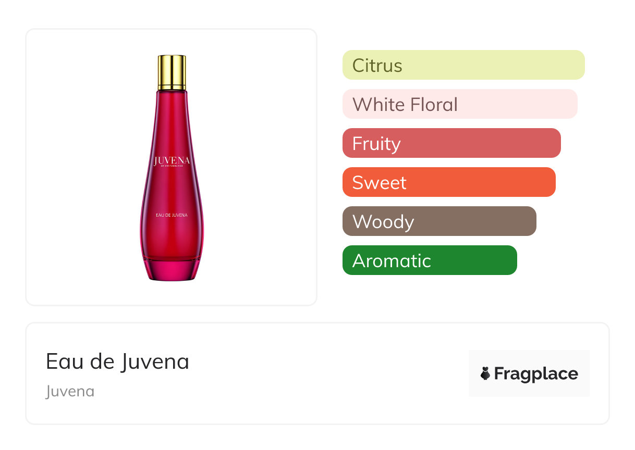Choose the Fruity accord bar

click(451, 143)
